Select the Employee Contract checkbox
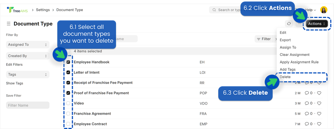The height and width of the screenshot is (129, 334). (x=68, y=124)
